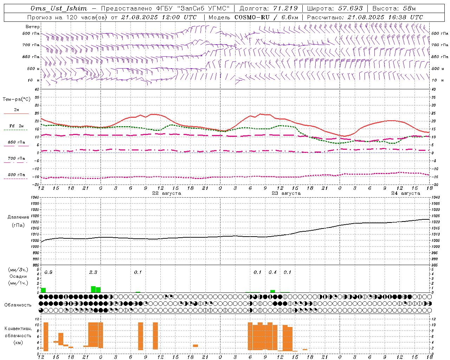Click the "(гПа)" unit under Давление
The image size is (450, 360).
click(x=18, y=225)
